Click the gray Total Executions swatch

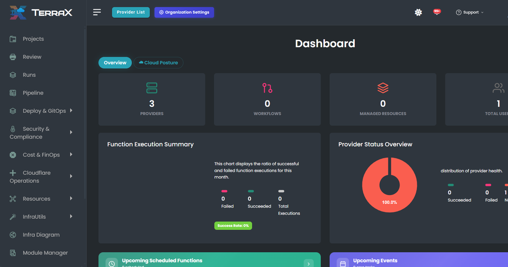click(281, 191)
